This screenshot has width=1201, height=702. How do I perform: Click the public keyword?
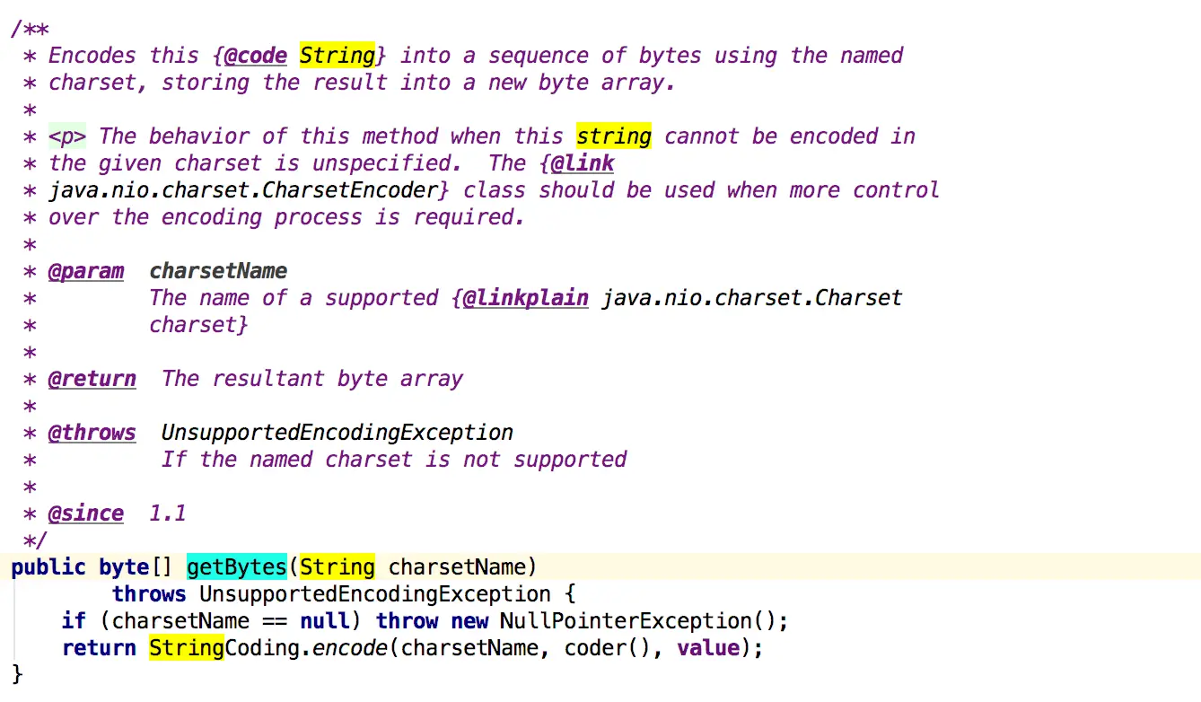click(x=48, y=567)
